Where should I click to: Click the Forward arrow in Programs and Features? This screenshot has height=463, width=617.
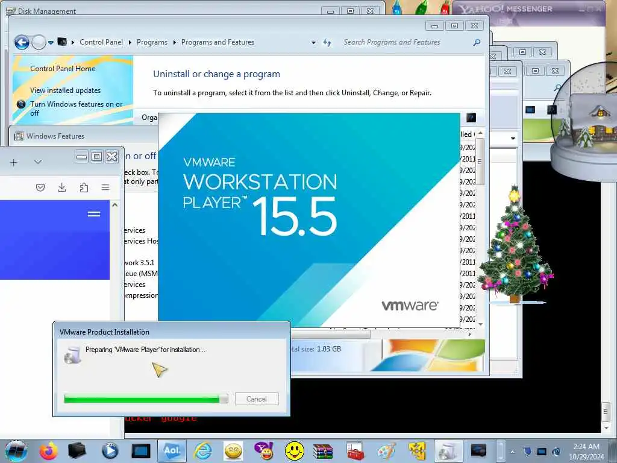39,42
